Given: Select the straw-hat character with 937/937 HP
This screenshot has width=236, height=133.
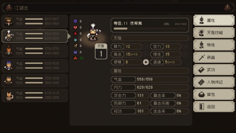Looking at the screenshot, I should click(x=35, y=21).
